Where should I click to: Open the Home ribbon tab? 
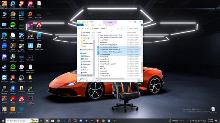(87, 25)
